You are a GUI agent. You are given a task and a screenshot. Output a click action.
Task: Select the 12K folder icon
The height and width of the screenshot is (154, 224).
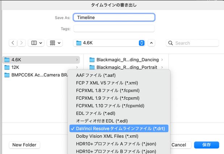pyautogui.click(x=7, y=67)
